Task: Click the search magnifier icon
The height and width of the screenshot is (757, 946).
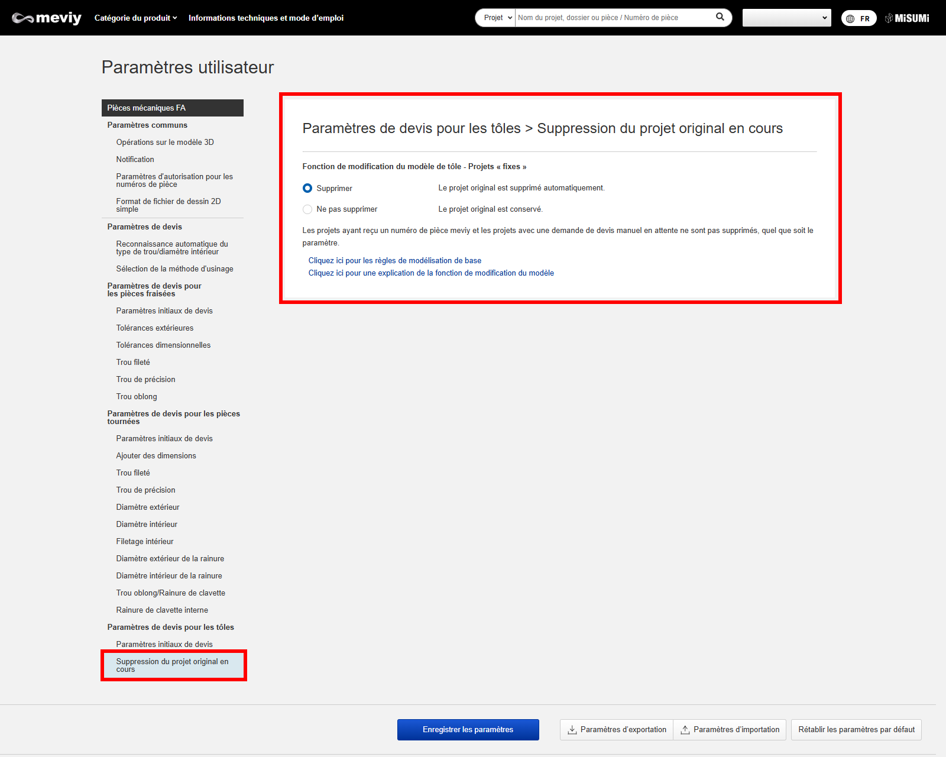Action: click(720, 17)
